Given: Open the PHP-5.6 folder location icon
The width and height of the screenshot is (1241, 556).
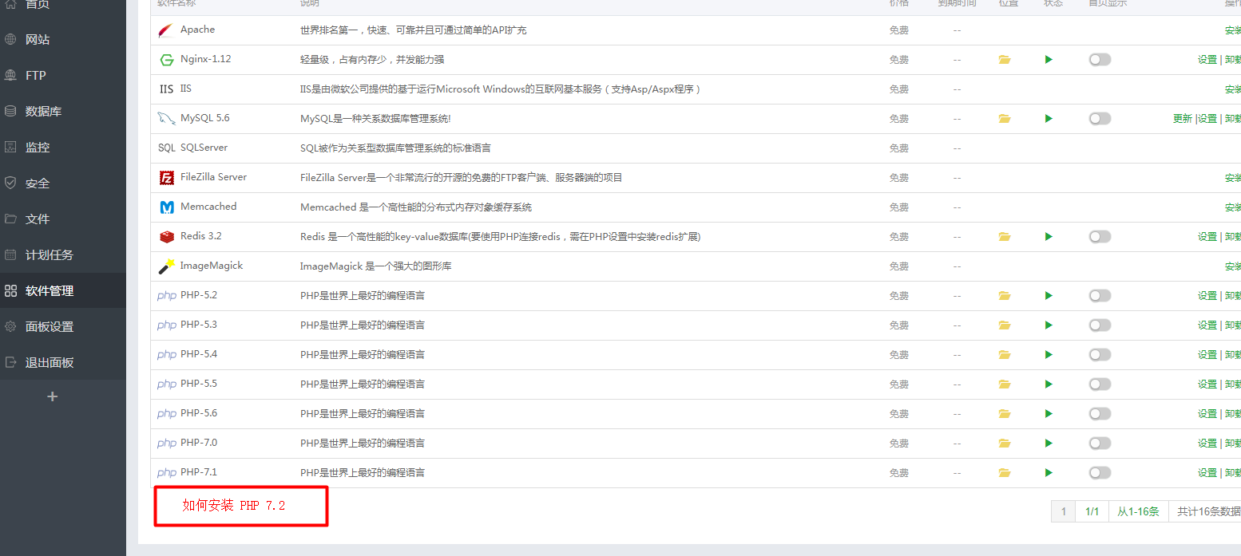Looking at the screenshot, I should coord(1005,414).
